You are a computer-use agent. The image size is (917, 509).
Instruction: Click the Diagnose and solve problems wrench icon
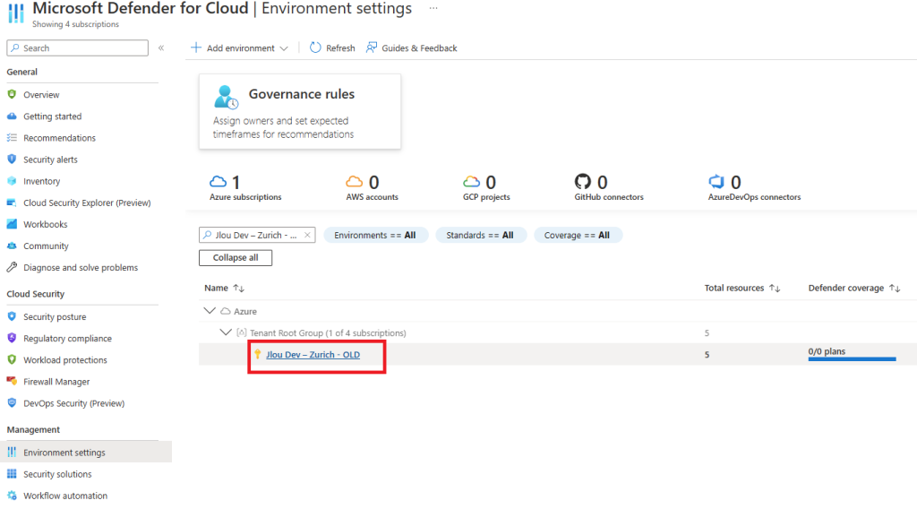coord(12,267)
